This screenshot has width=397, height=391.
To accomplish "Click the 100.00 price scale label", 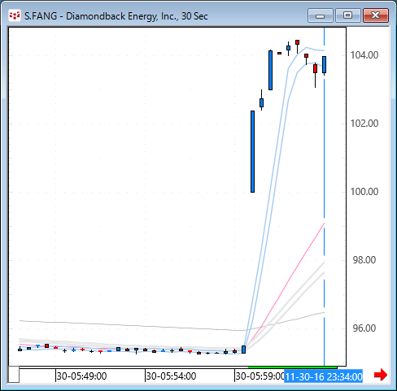I will (x=364, y=192).
